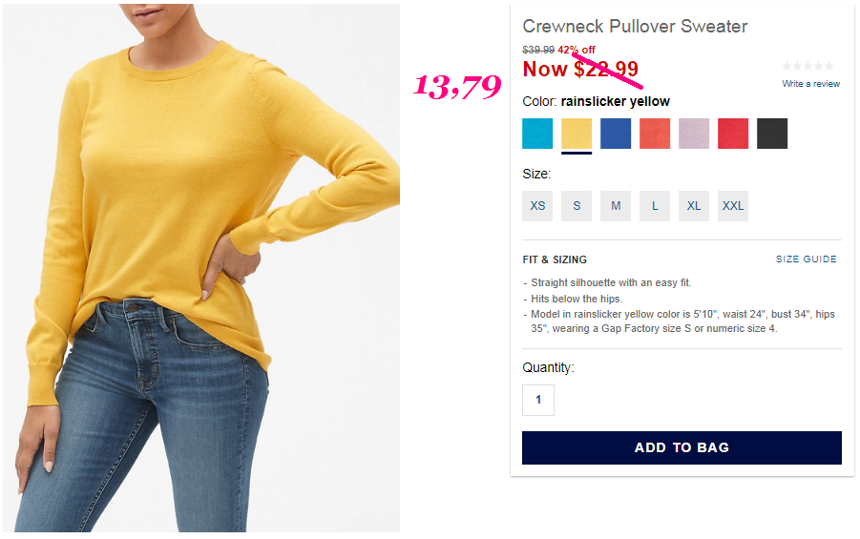Choose the rainslicker yellow color swatch

click(576, 134)
